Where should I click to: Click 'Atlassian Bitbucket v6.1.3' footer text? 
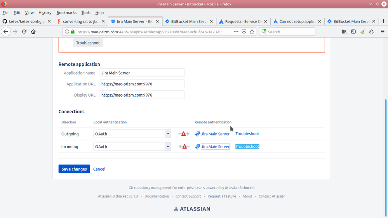118,196
